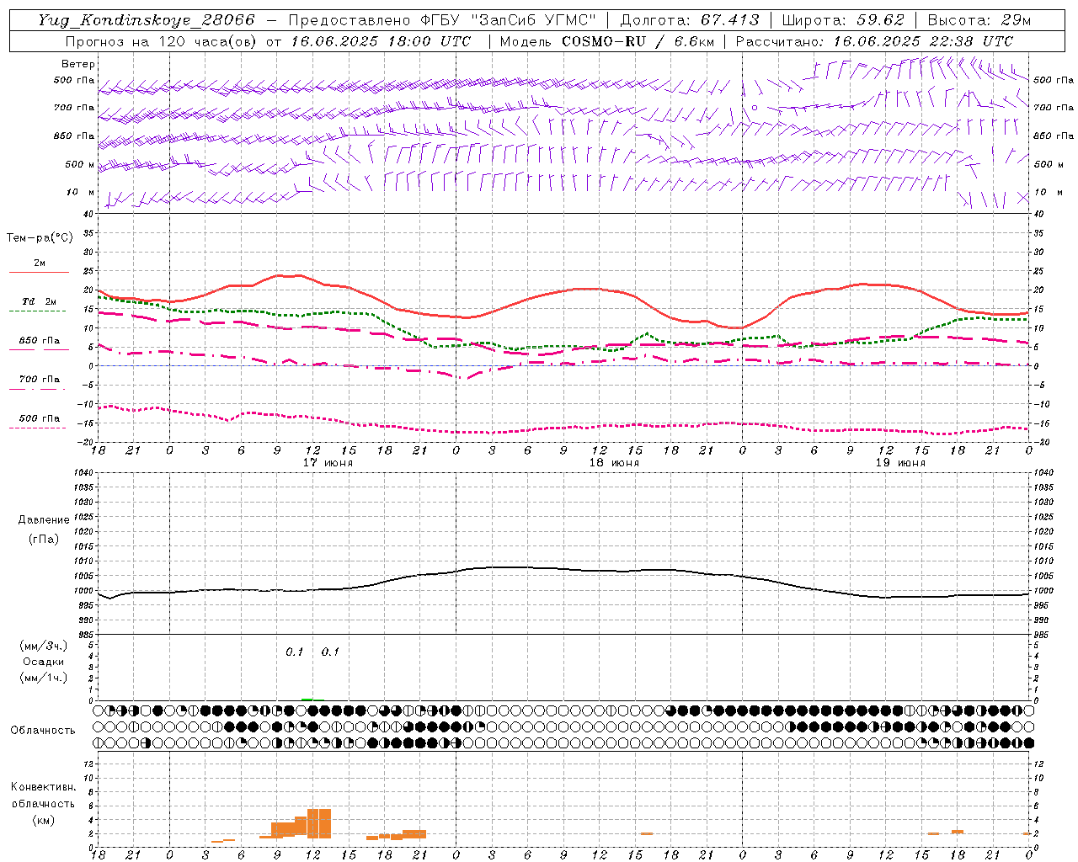Click the 10 м wind level label on left
Image resolution: width=1078 pixels, height=862 pixels.
coord(80,193)
